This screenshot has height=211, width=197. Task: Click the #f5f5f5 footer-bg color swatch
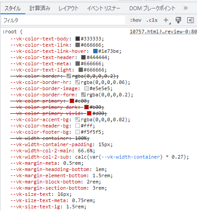[78, 132]
